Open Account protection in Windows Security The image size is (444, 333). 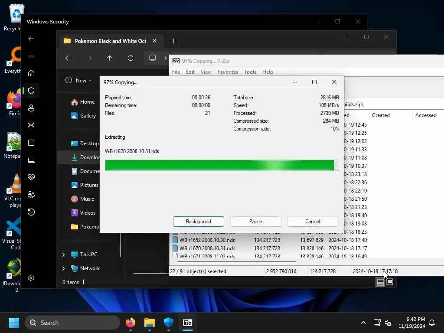pos(31,108)
